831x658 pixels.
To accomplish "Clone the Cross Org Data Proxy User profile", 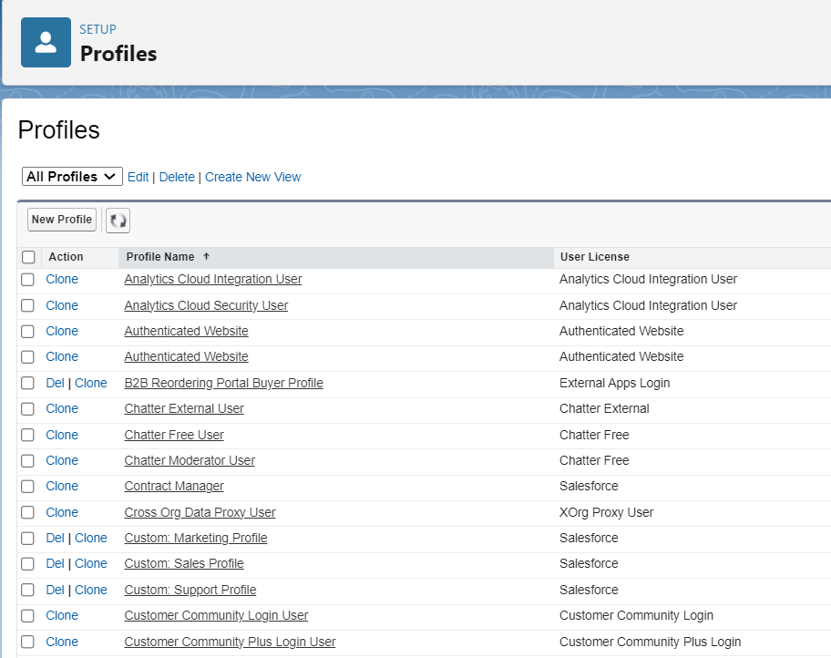I will click(62, 512).
